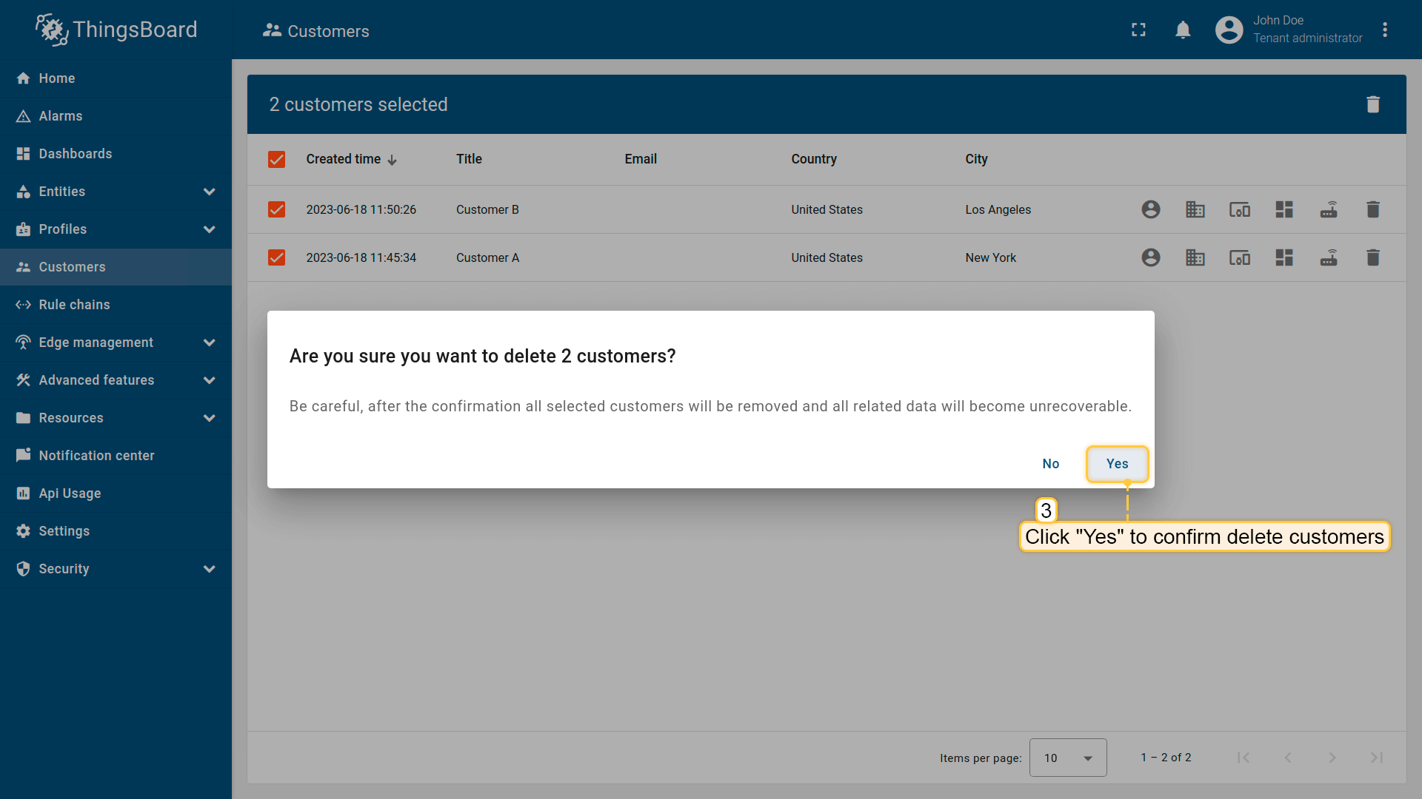The height and width of the screenshot is (799, 1422).
Task: Click the notifications bell icon
Action: [x=1183, y=30]
